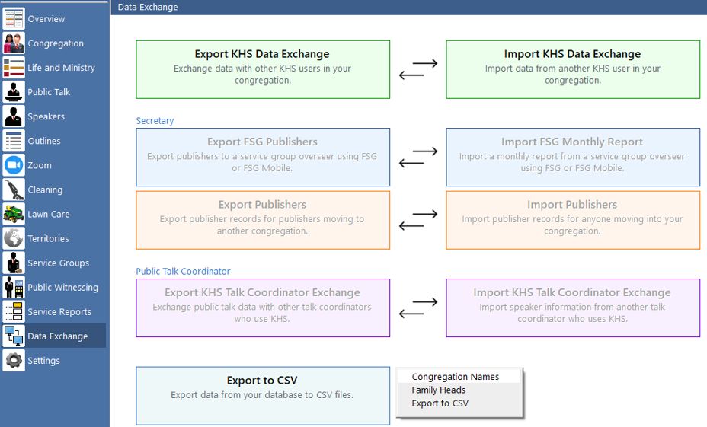Select the Public Witnessing cart icon
Viewport: 707px width, 427px height.
(x=14, y=288)
